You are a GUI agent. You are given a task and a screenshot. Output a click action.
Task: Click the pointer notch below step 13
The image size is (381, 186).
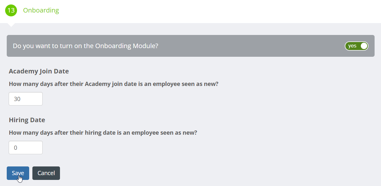coord(11,25)
